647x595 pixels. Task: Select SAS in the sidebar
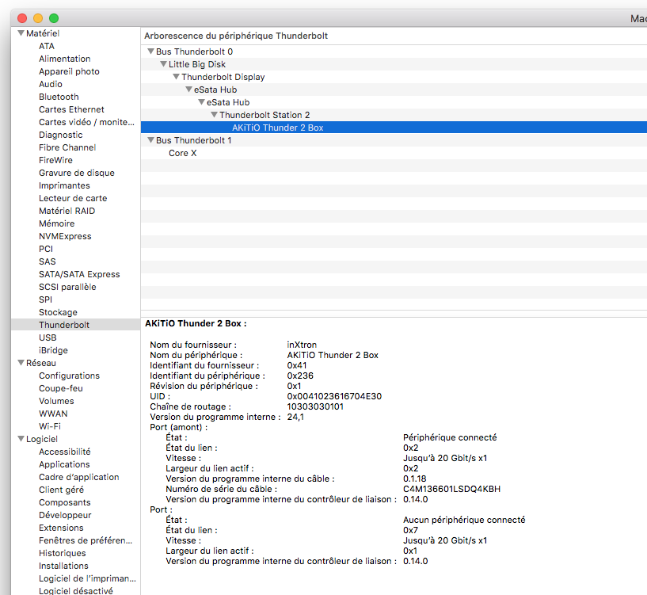click(x=48, y=261)
